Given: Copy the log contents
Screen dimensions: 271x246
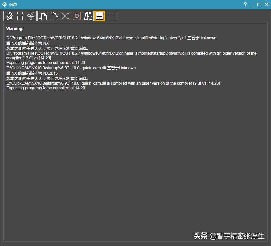Looking at the screenshot, I should tap(43, 16).
